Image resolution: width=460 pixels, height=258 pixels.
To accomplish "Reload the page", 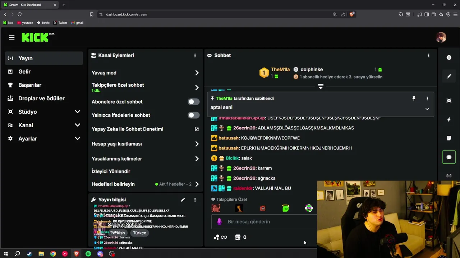I will coord(19,14).
